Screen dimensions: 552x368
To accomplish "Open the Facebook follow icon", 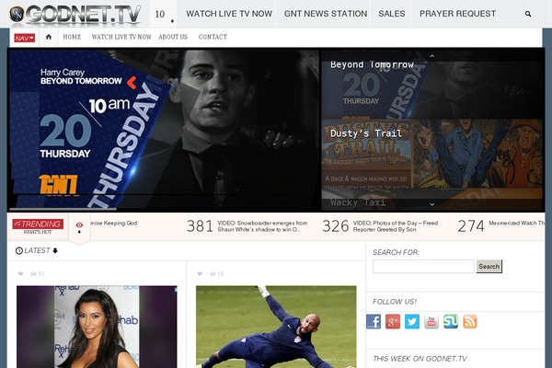I will pyautogui.click(x=374, y=321).
